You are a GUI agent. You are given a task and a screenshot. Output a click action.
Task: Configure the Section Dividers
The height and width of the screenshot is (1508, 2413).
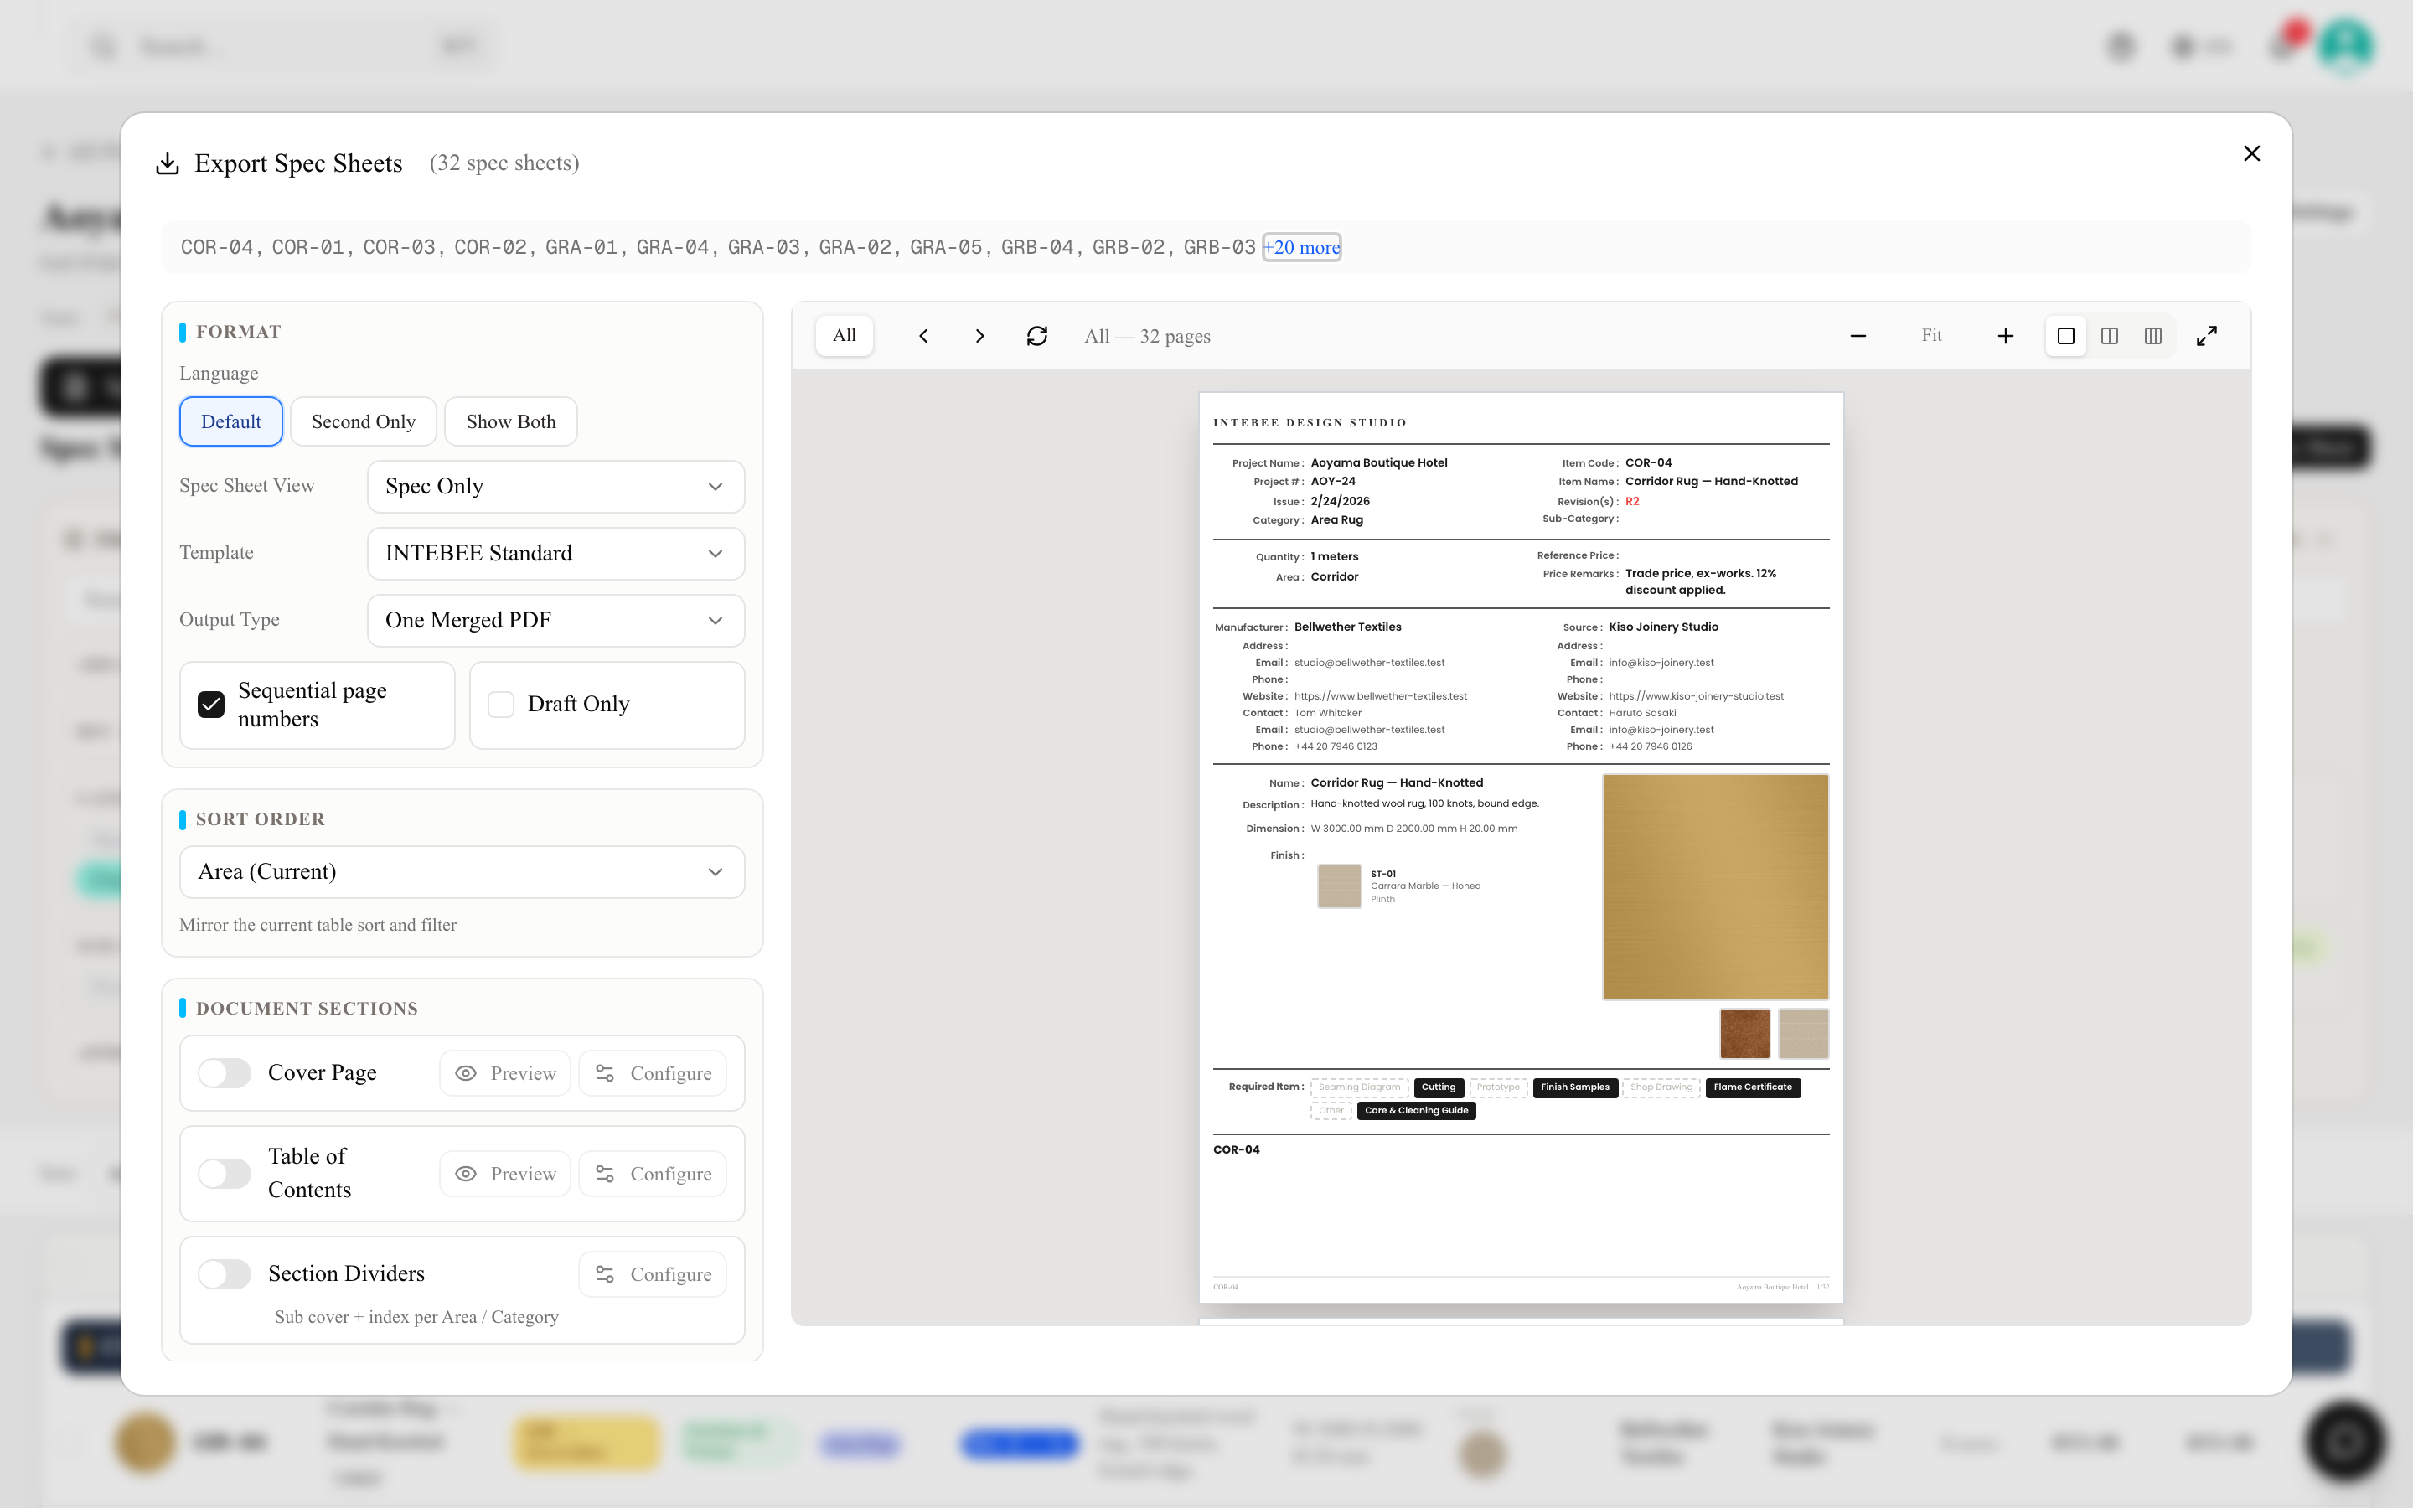click(654, 1274)
